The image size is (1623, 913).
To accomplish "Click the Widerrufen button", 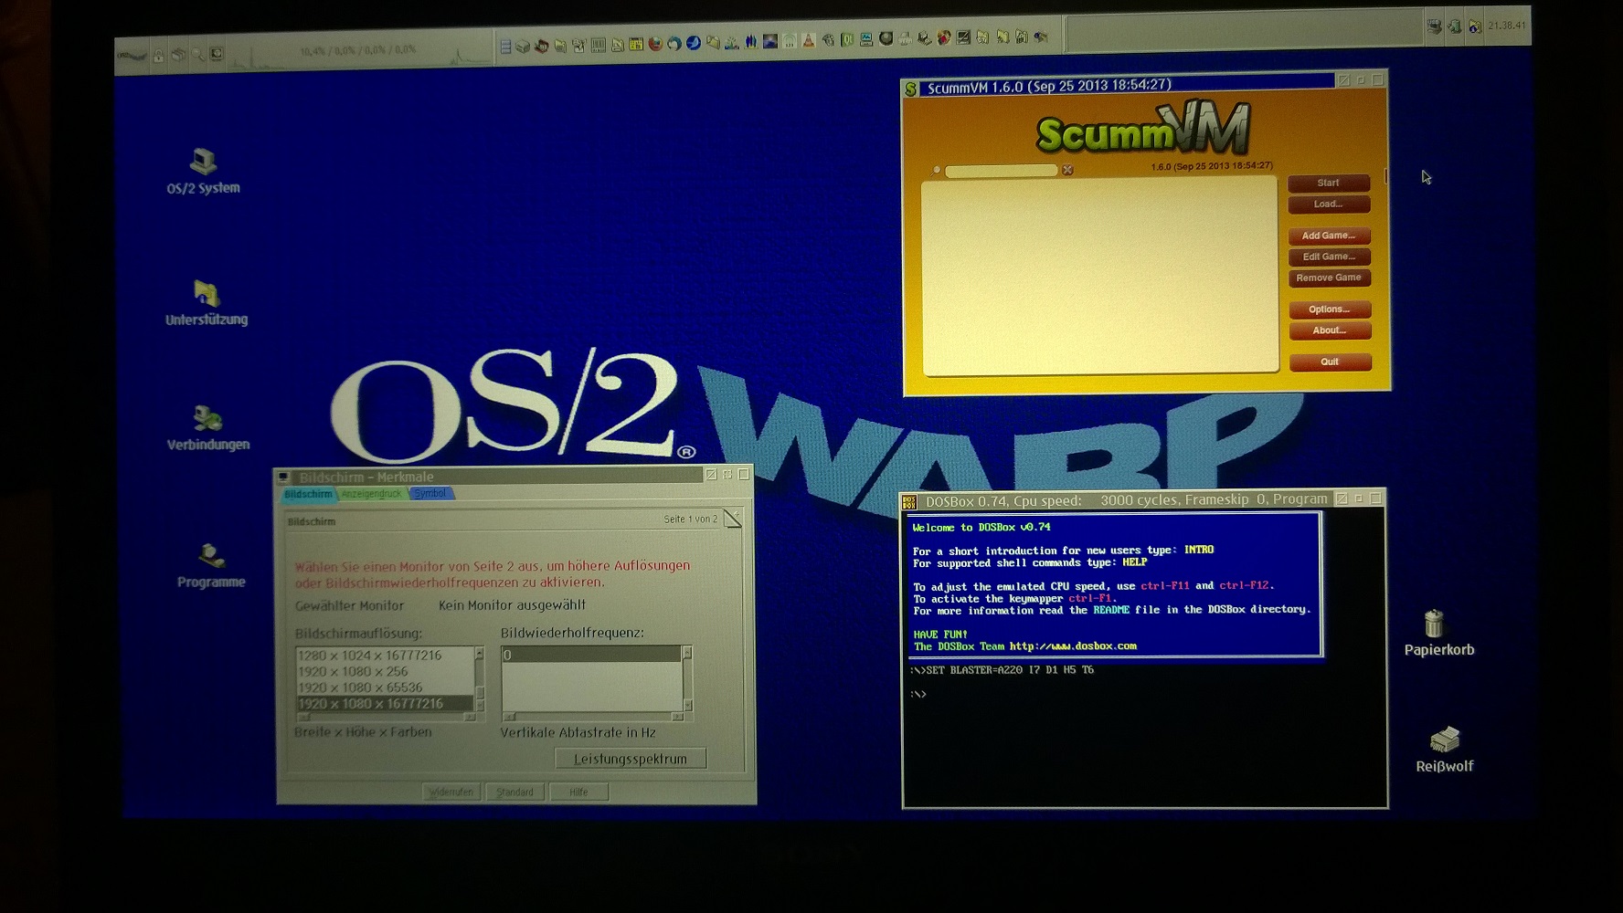I will tap(451, 792).
